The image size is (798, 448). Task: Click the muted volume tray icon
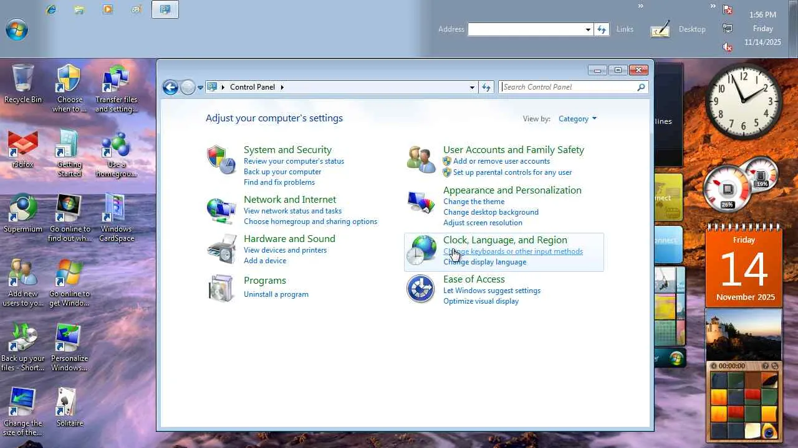coord(727,47)
